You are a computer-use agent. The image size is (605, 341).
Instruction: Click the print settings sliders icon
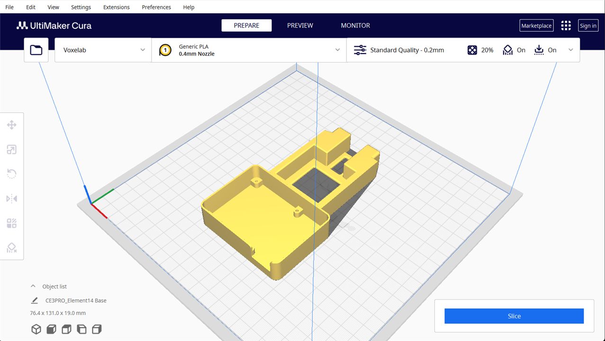click(x=360, y=50)
